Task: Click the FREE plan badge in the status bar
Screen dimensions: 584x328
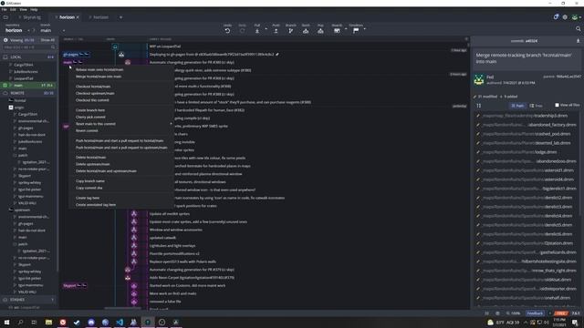Action: pos(561,313)
